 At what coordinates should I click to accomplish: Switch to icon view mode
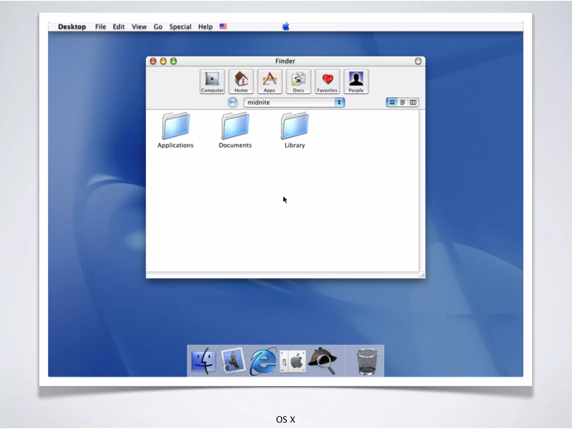(392, 102)
